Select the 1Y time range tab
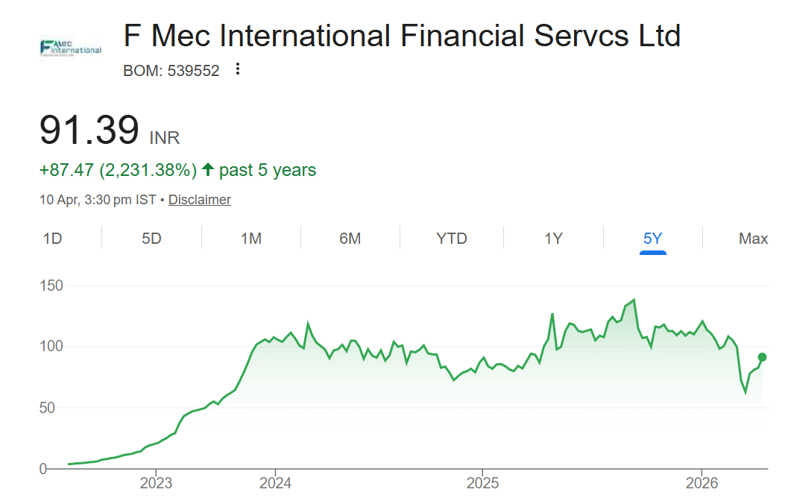The height and width of the screenshot is (504, 785). point(553,239)
